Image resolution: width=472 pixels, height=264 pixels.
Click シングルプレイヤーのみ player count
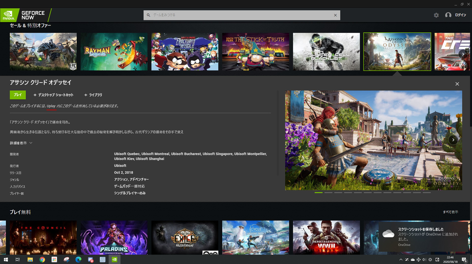point(130,193)
